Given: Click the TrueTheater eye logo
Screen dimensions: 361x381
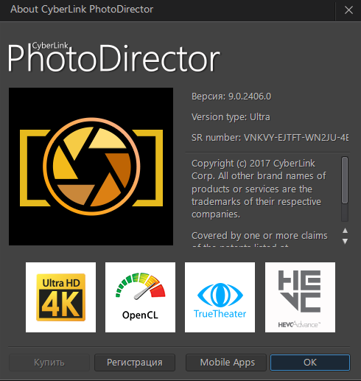Looking at the screenshot, I should coord(220,297).
